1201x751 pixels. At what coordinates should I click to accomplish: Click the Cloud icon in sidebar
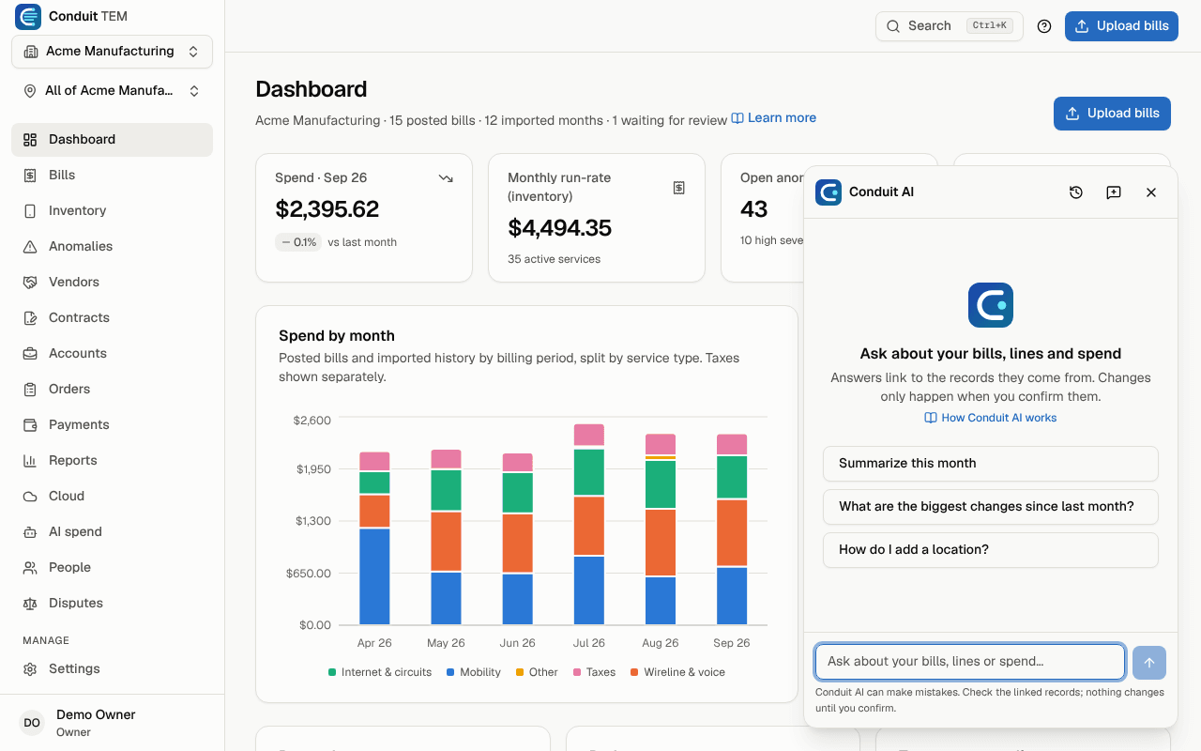[x=30, y=497]
